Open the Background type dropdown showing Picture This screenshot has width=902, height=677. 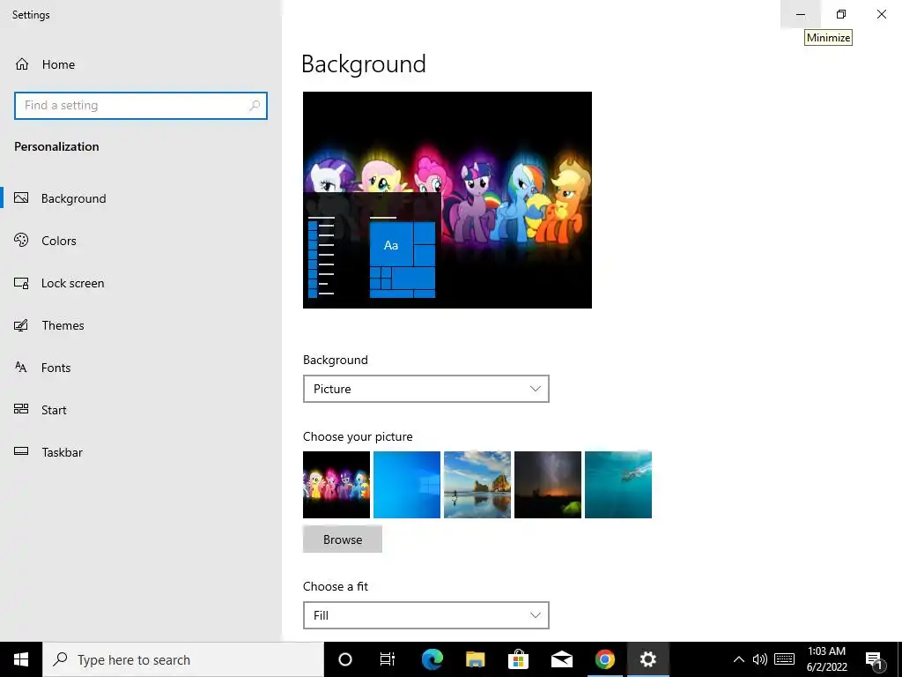coord(425,389)
